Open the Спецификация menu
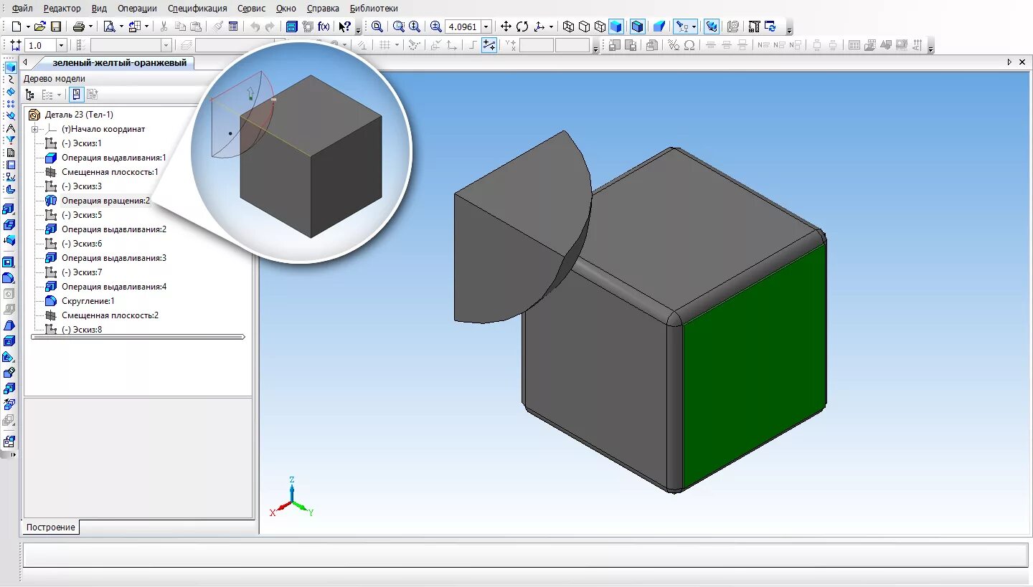1033x587 pixels. pyautogui.click(x=197, y=9)
